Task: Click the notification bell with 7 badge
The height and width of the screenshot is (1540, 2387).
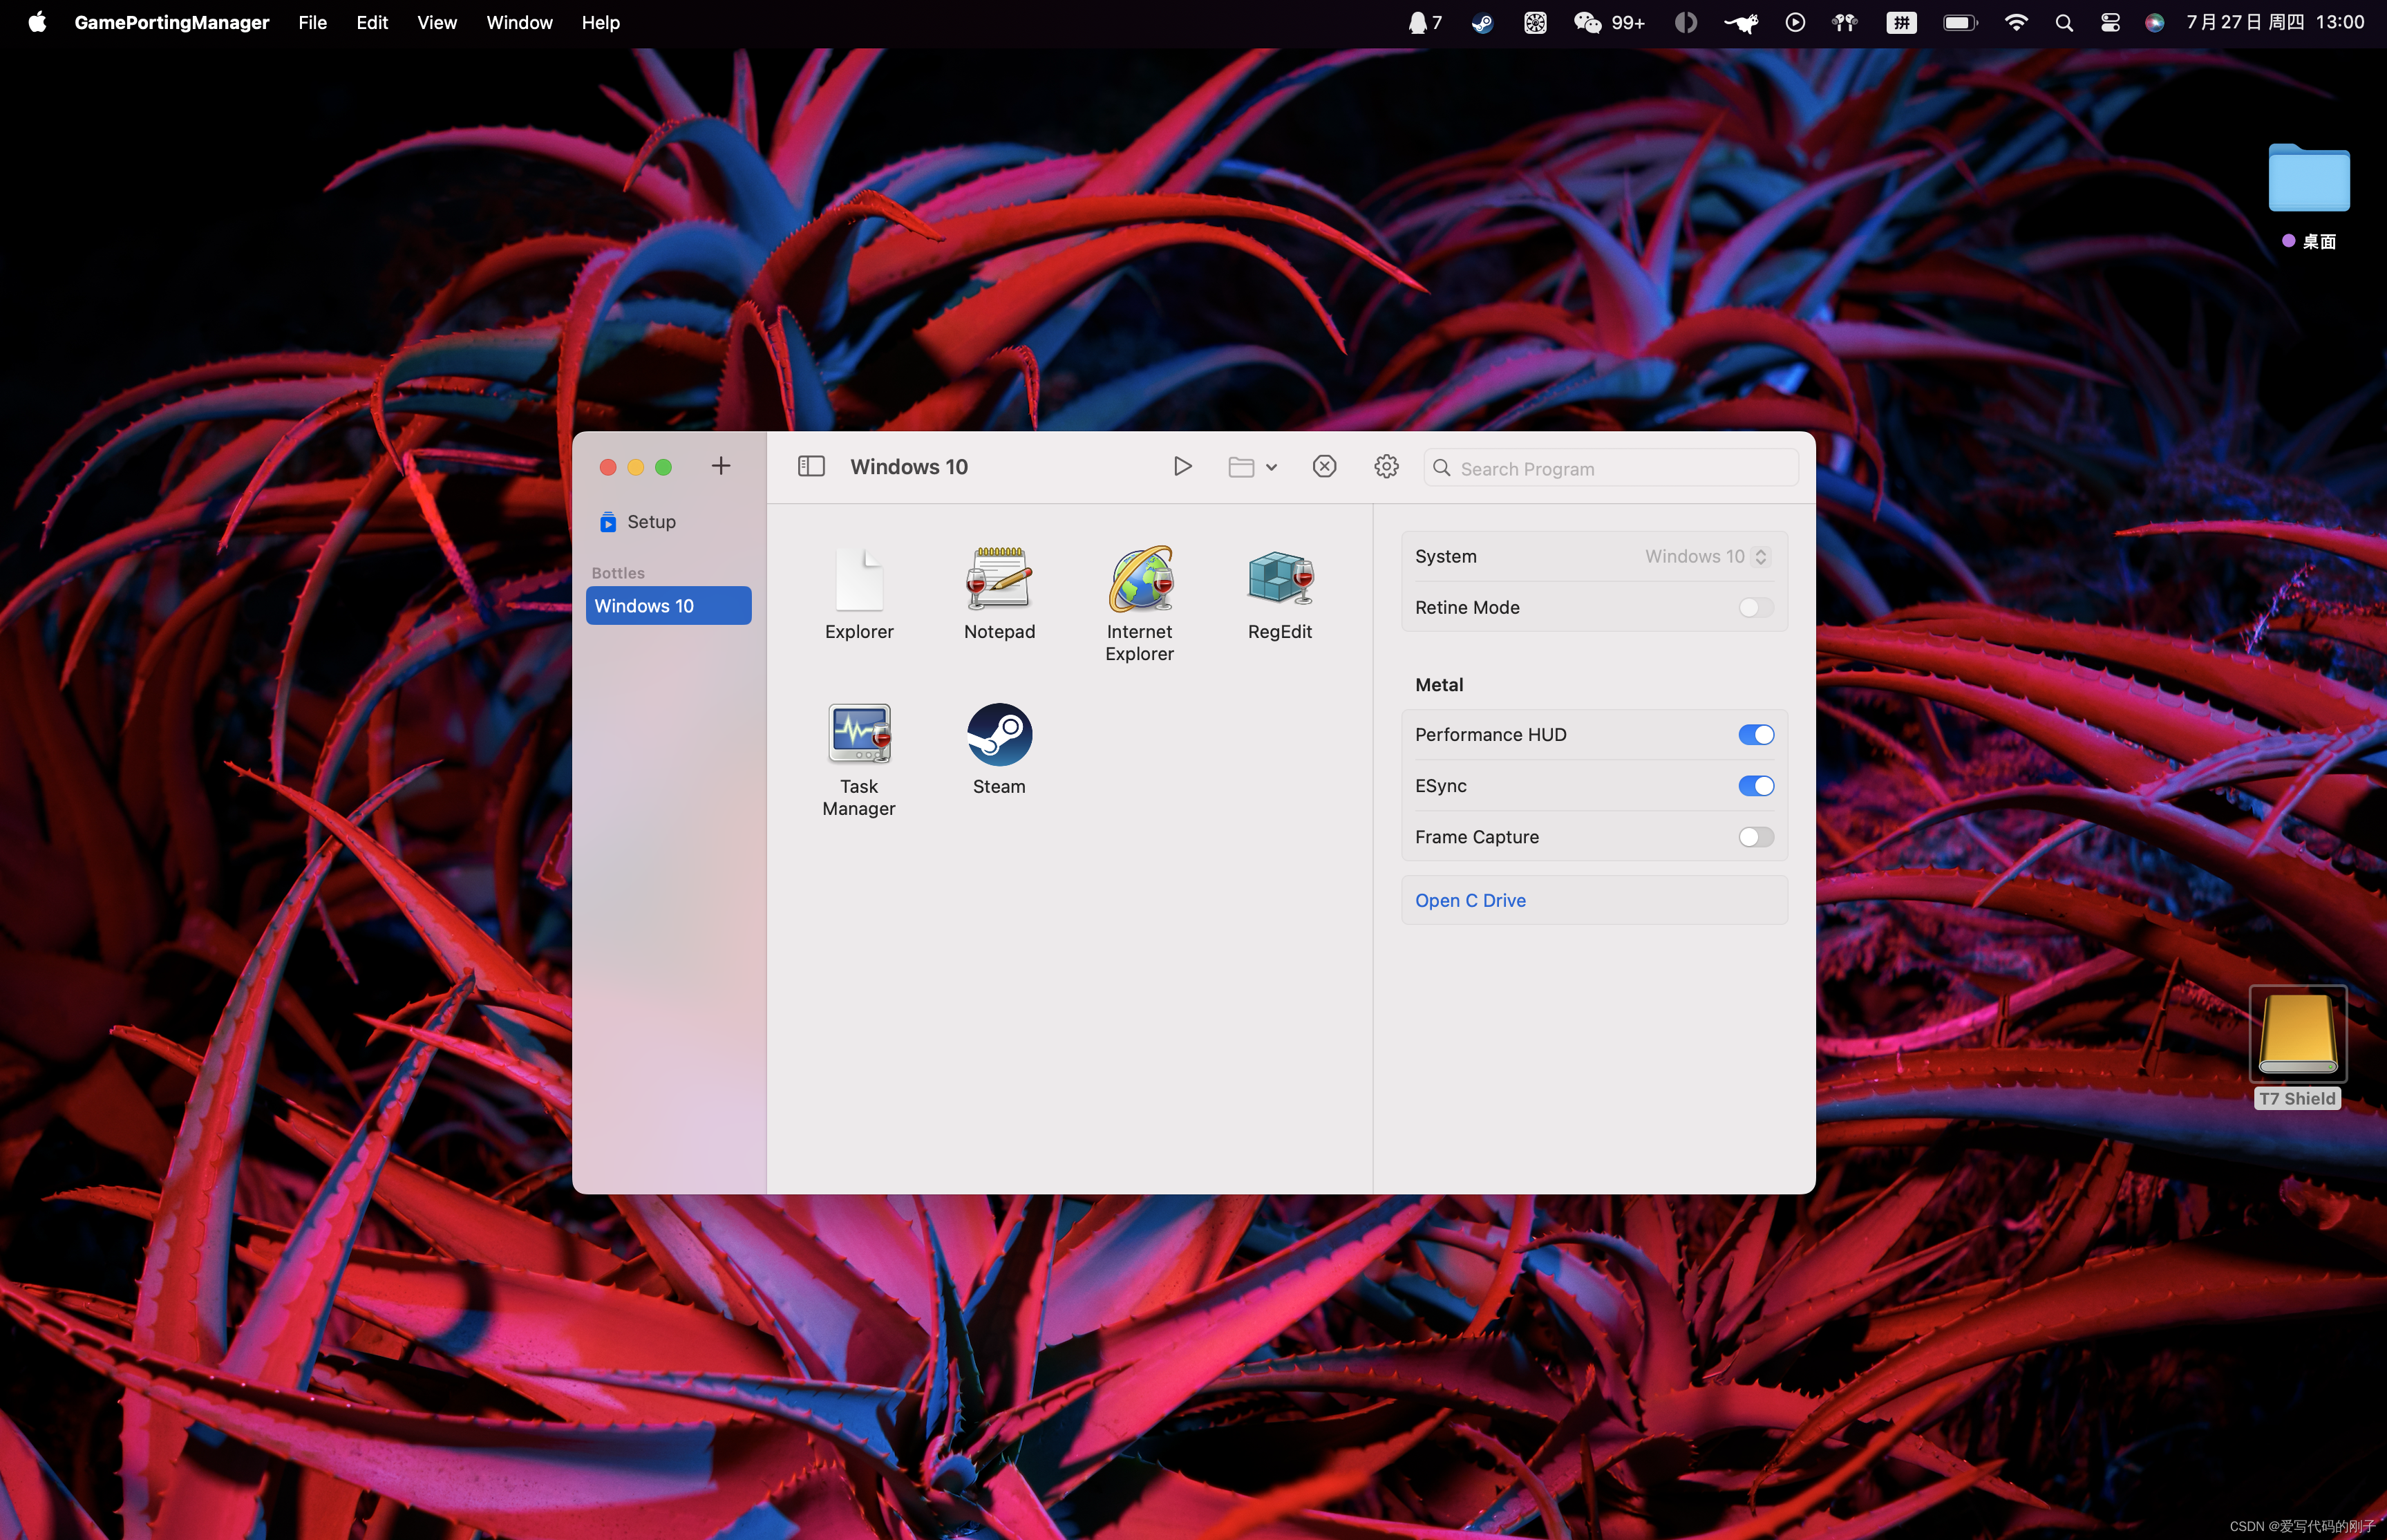Action: click(x=1424, y=22)
